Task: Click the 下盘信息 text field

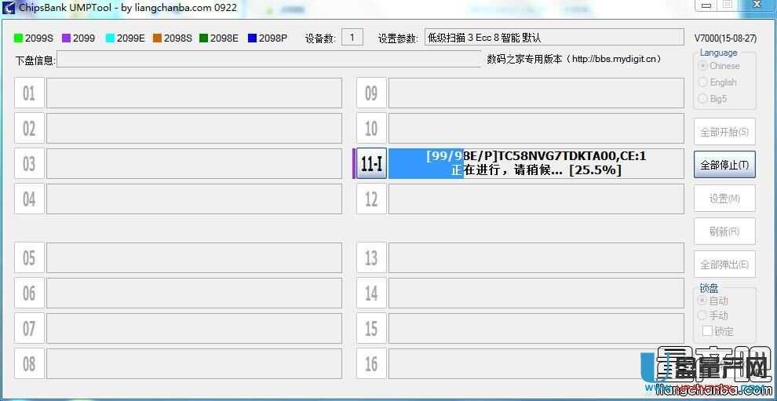Action: point(268,60)
